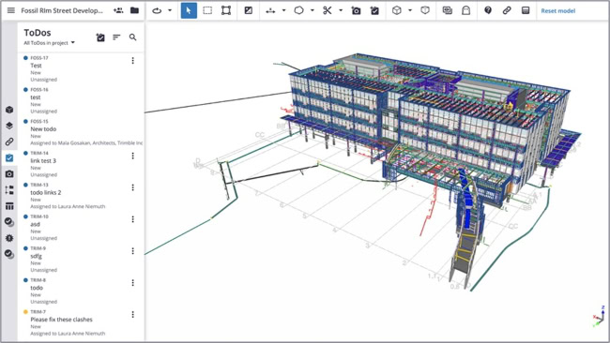Viewport: 610px width, 343px height.
Task: Click the link icon in top toolbar
Action: coord(507,10)
